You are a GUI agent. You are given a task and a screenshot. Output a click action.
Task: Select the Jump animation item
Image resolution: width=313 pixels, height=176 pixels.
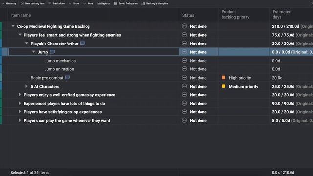59,69
